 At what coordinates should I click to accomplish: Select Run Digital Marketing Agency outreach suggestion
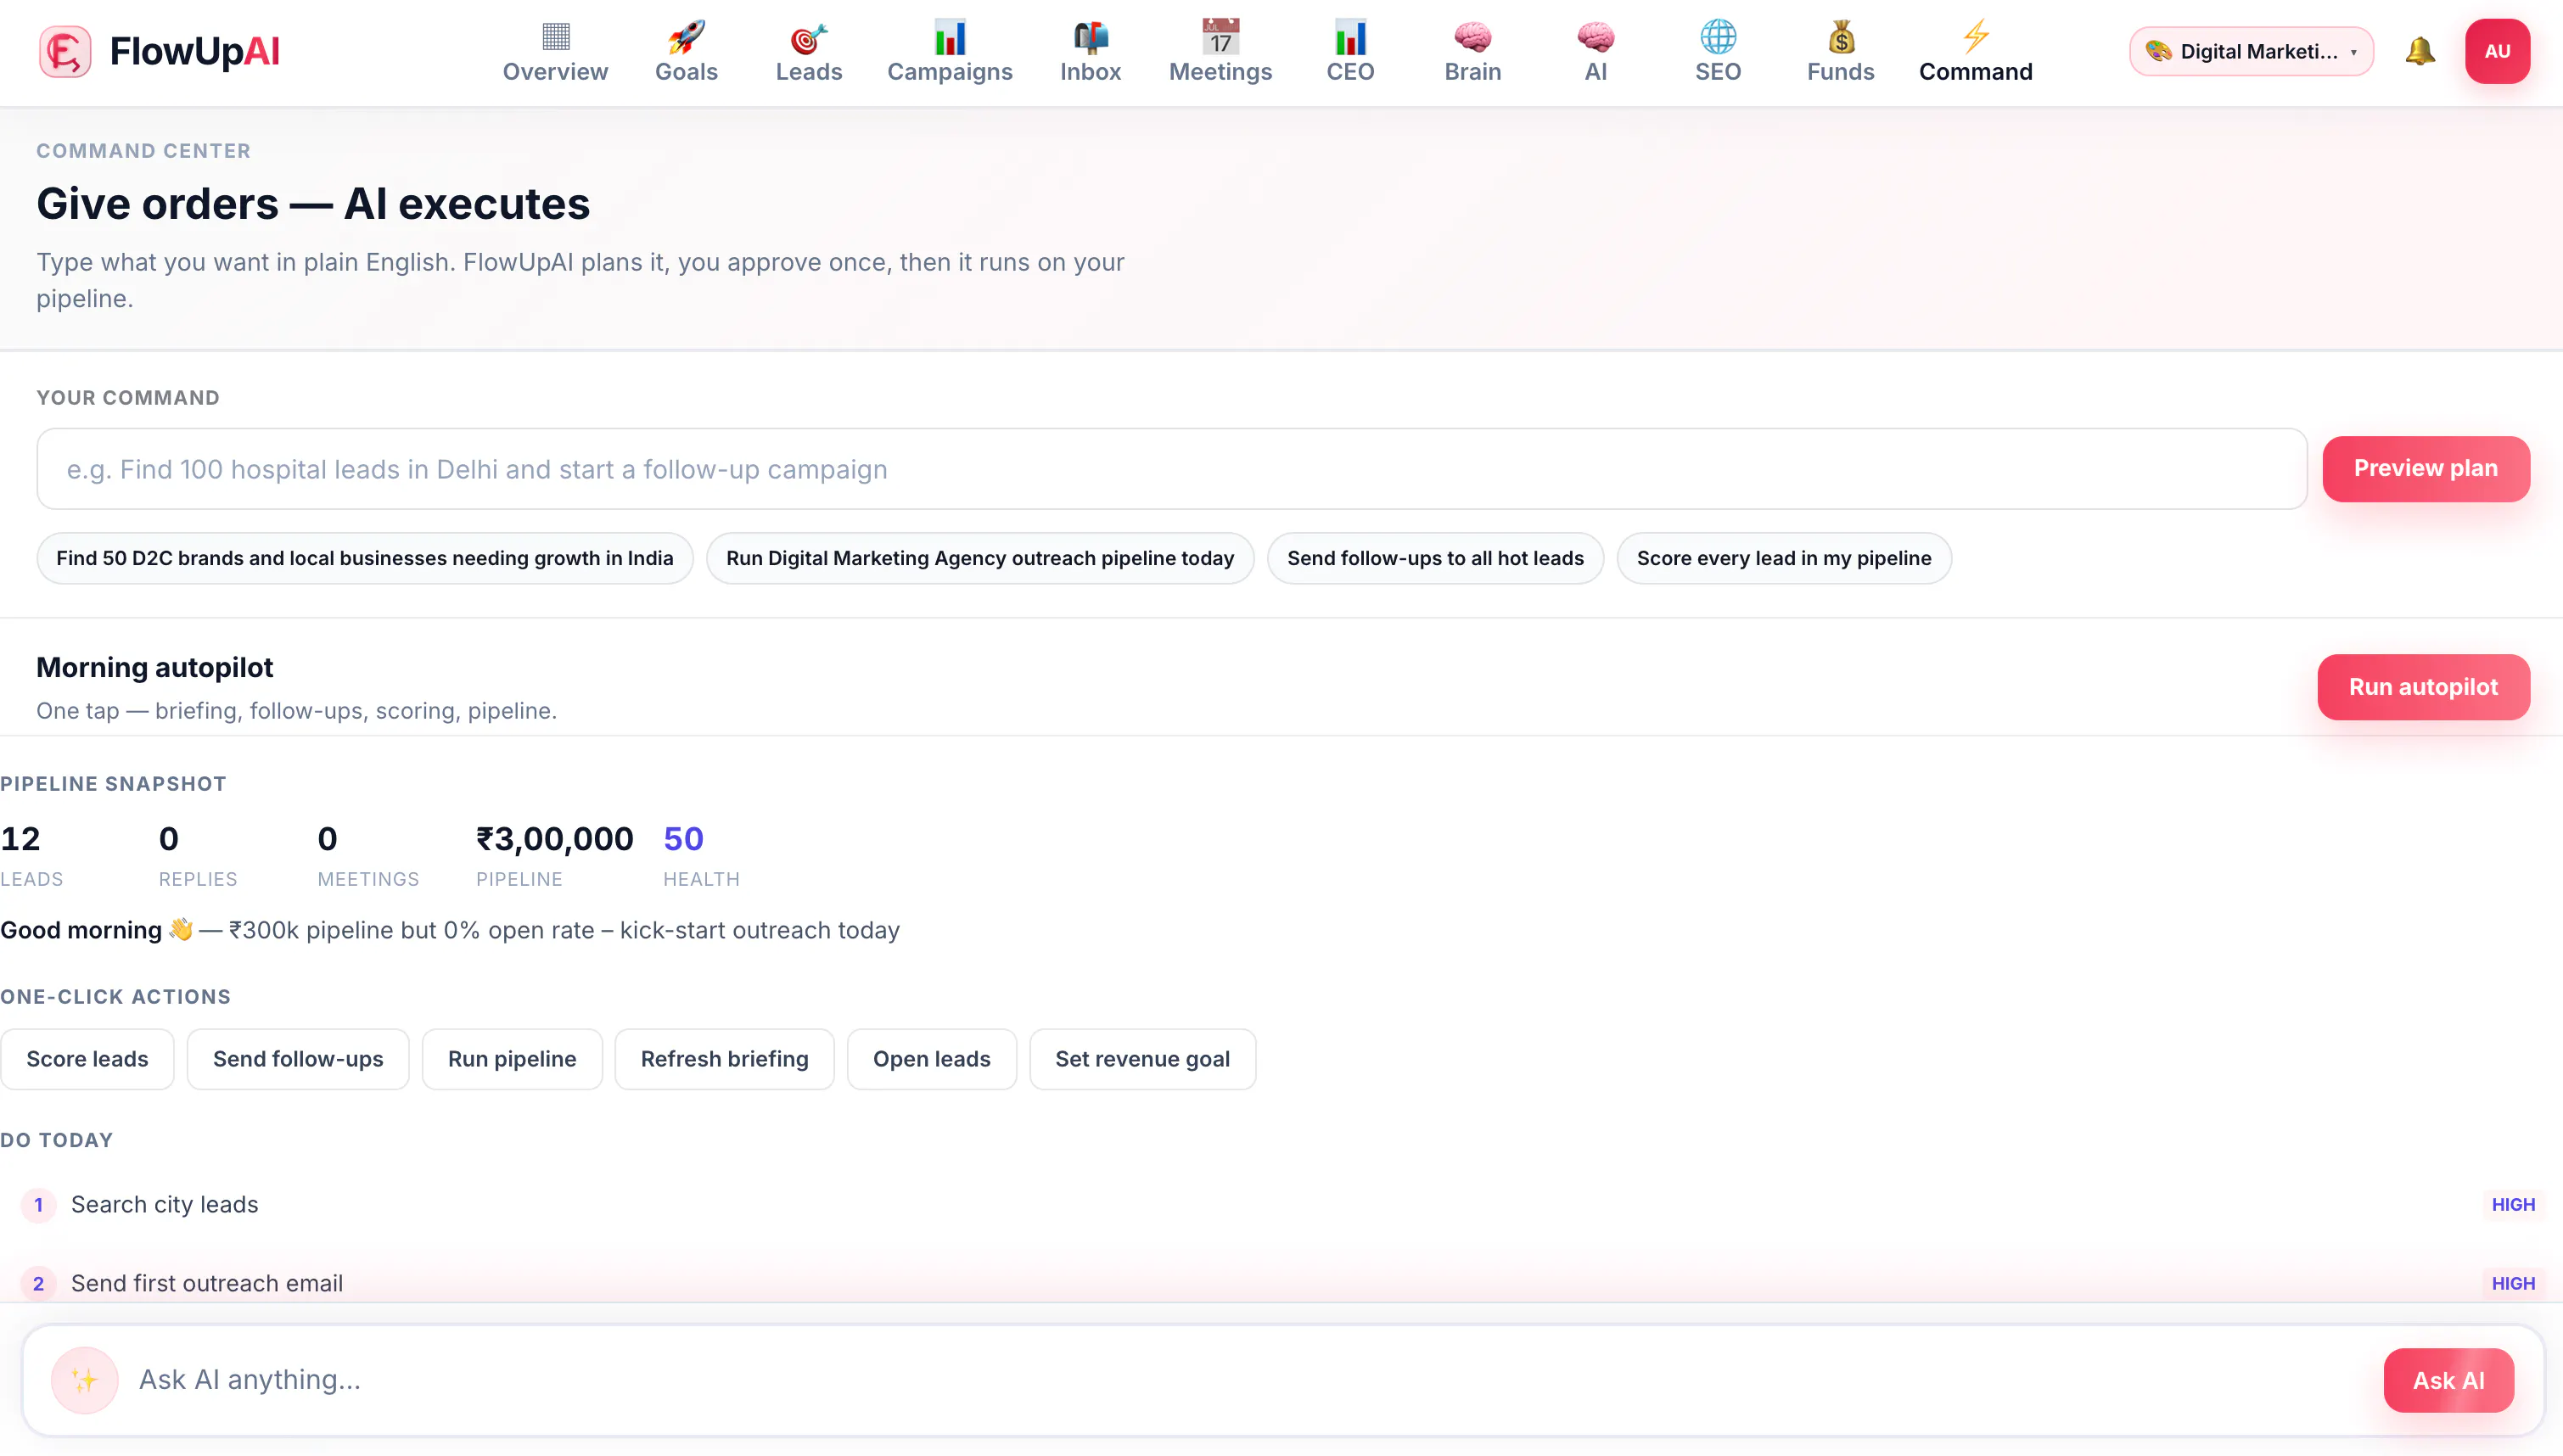point(980,558)
